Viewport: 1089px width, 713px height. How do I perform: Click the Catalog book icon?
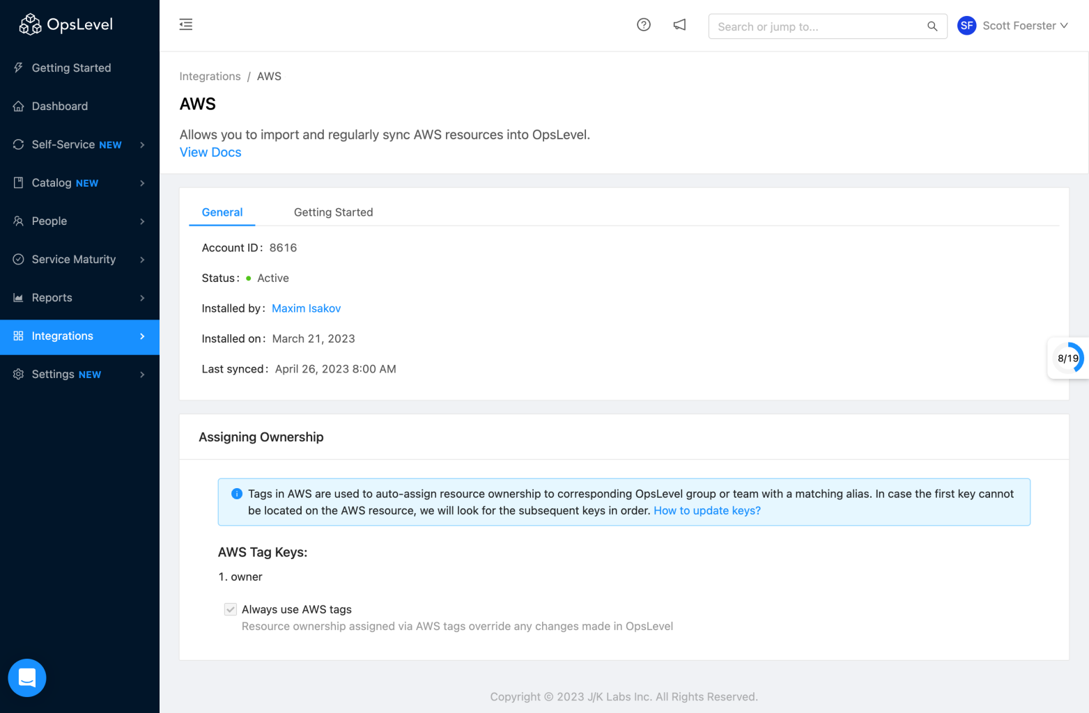coord(19,182)
